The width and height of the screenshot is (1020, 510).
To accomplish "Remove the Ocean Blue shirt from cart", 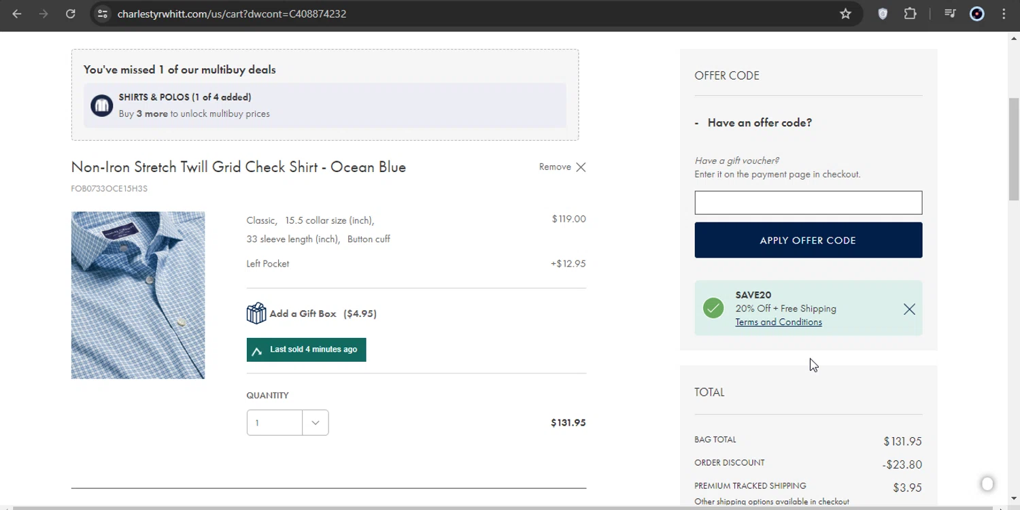I will click(562, 167).
